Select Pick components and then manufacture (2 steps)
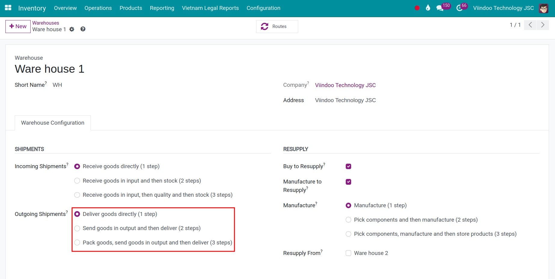 pyautogui.click(x=348, y=220)
